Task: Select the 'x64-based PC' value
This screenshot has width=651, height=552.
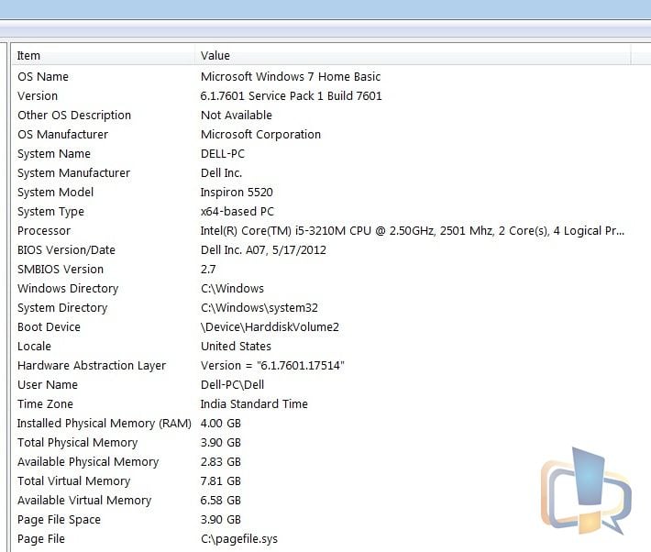Action: [237, 212]
